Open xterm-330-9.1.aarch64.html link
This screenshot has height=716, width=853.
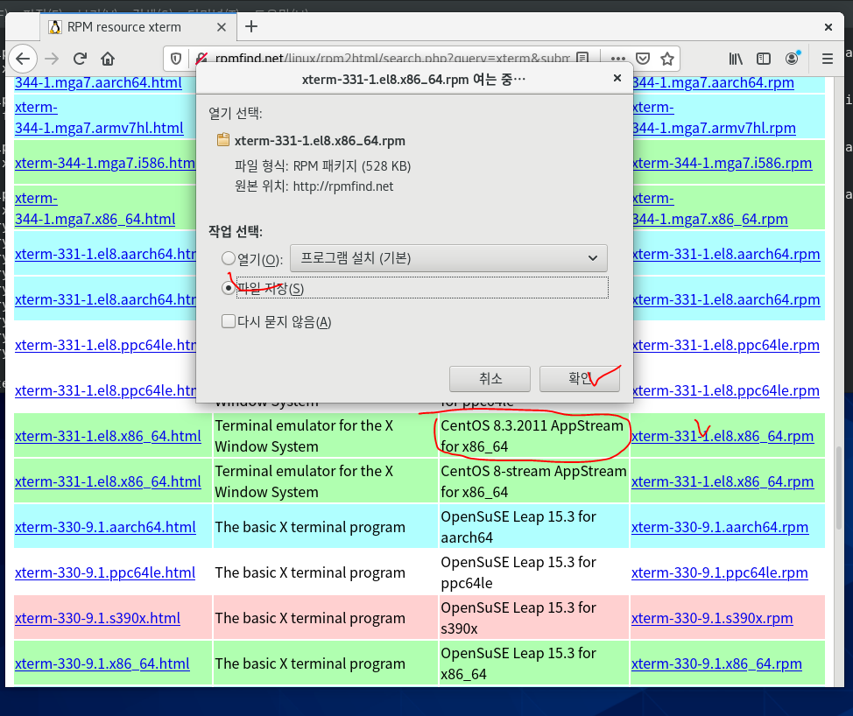point(105,527)
